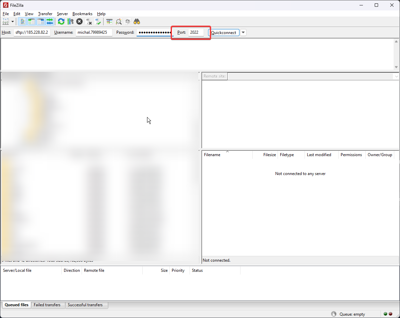Click the Not connected to any server text
This screenshot has height=318, width=400.
[300, 174]
